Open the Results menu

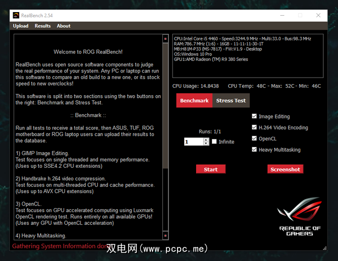[x=43, y=26]
